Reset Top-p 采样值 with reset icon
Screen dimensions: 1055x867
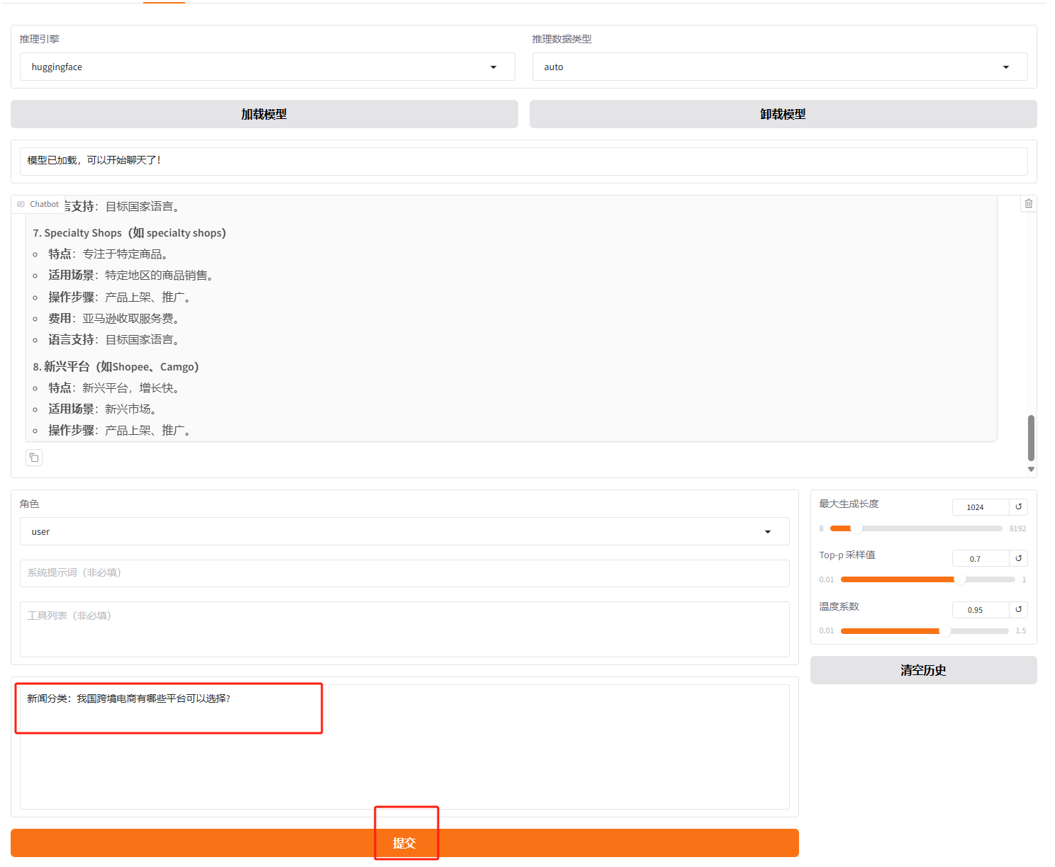1018,558
